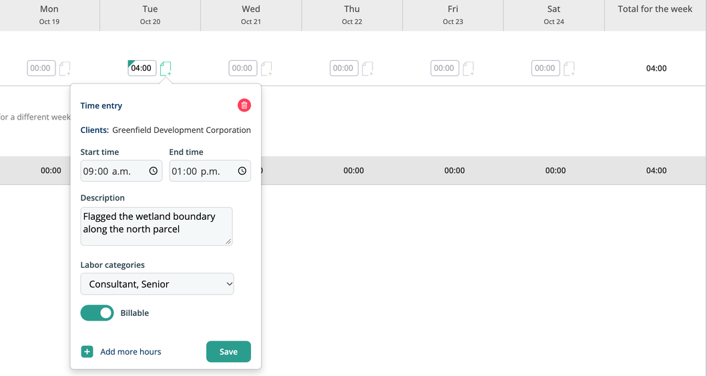Save the time entry
The width and height of the screenshot is (707, 376).
[228, 352]
